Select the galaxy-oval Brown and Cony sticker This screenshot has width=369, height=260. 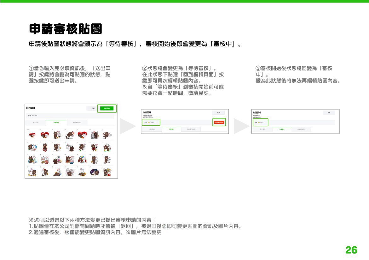click(x=94, y=172)
